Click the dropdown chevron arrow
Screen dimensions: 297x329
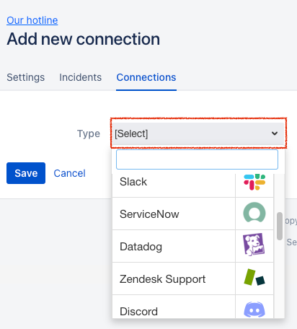click(275, 133)
